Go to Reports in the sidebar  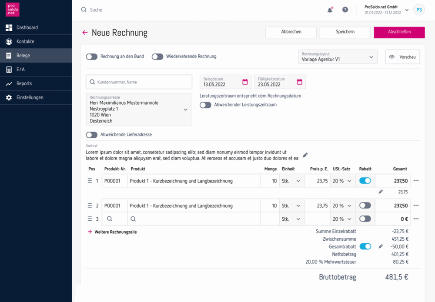[x=24, y=83]
